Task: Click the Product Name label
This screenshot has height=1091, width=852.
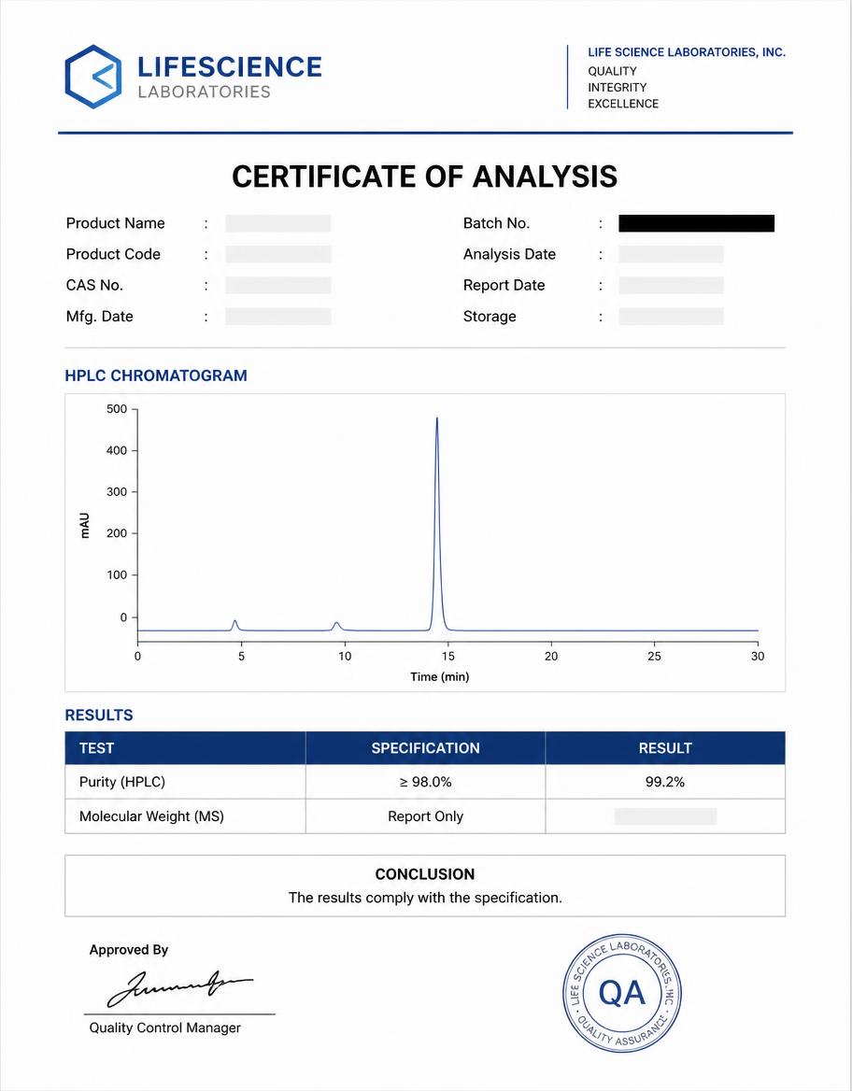Action: [x=116, y=223]
